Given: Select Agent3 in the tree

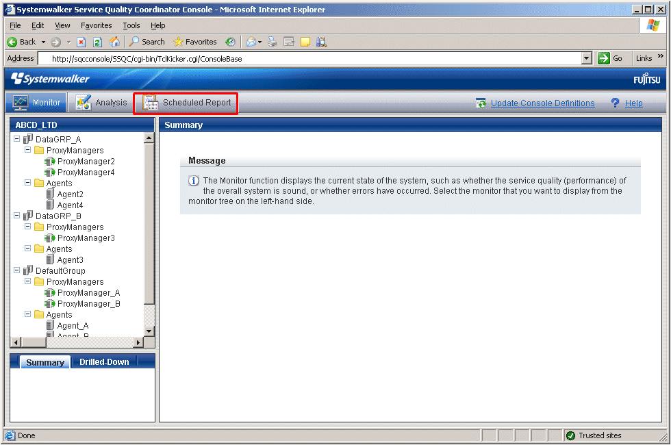Looking at the screenshot, I should tap(70, 260).
